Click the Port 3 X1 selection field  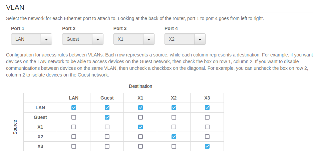[128, 39]
